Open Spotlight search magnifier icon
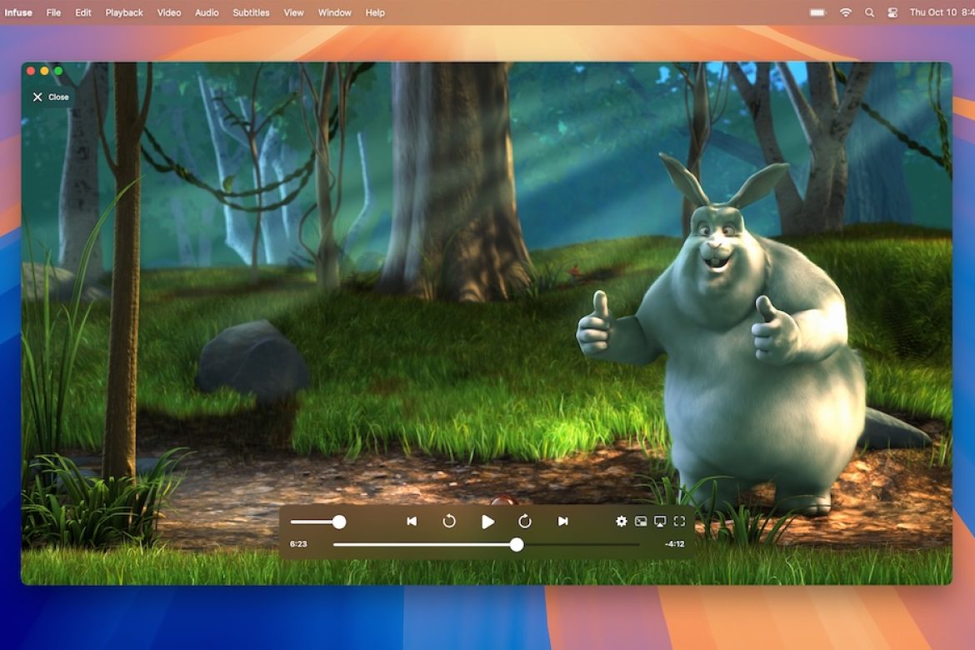 click(x=869, y=12)
